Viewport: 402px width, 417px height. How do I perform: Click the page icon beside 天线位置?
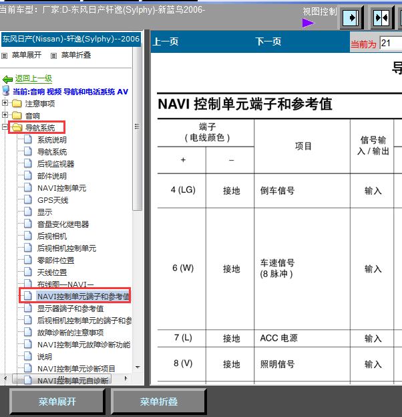tap(28, 272)
